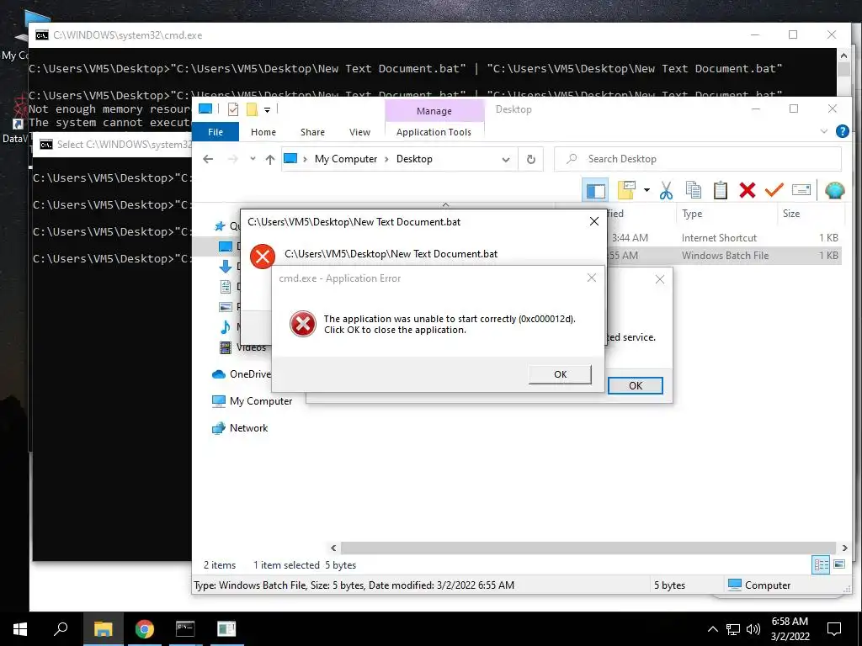Click My Computer in the address breadcrumb

click(x=346, y=159)
